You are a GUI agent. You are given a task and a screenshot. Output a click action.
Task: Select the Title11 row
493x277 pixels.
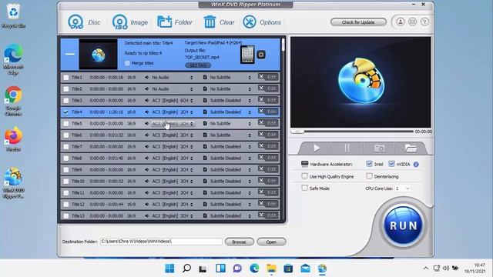point(170,192)
